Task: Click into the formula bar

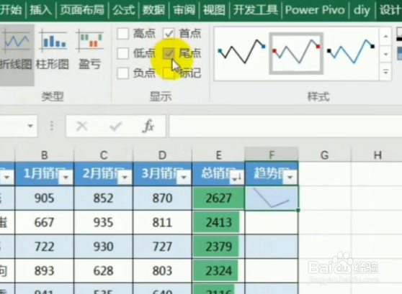Action: (285, 126)
